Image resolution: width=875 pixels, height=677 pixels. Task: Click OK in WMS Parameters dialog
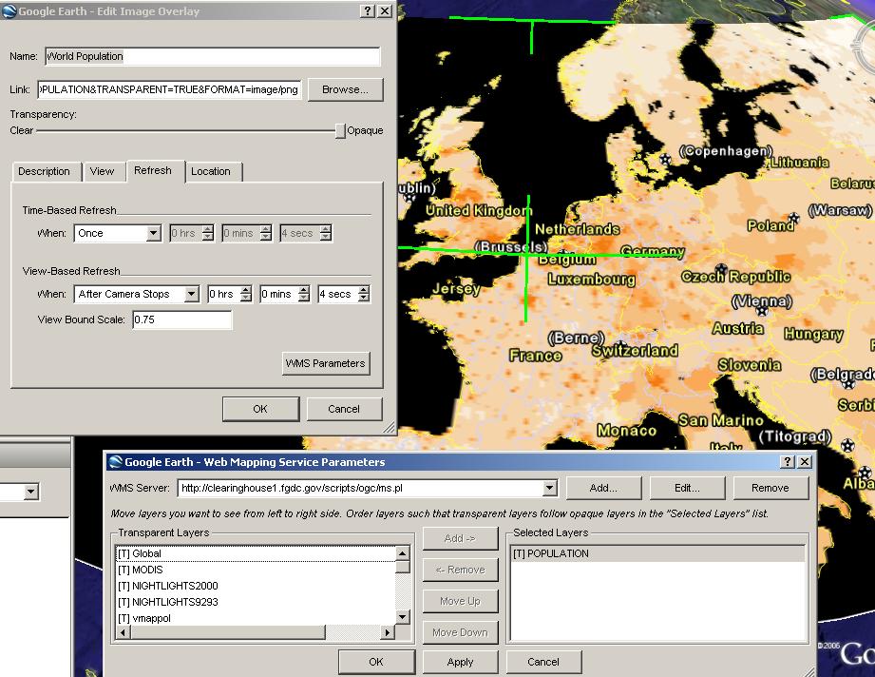pyautogui.click(x=376, y=662)
